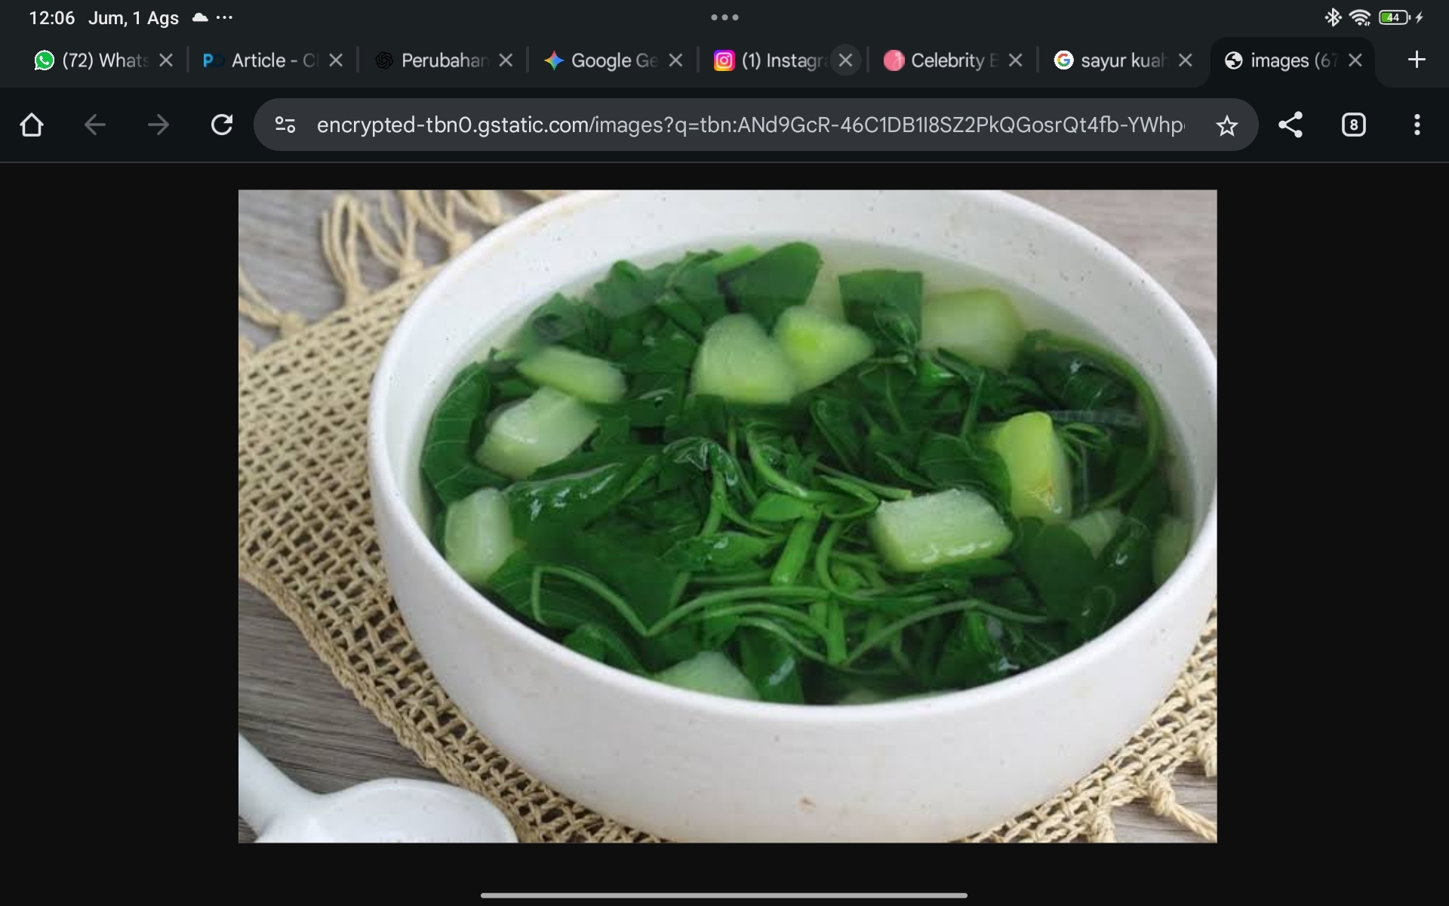Go to the browser home page
Screen dimensions: 1449x906
[x=31, y=125]
